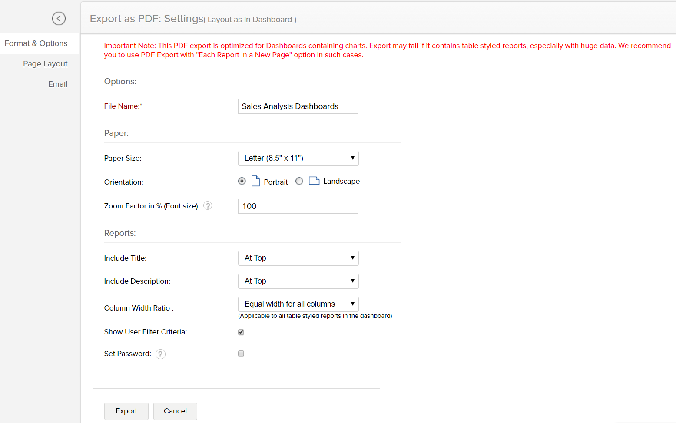This screenshot has height=423, width=676.
Task: Click the 'Set Password:' label
Action: pyautogui.click(x=128, y=354)
